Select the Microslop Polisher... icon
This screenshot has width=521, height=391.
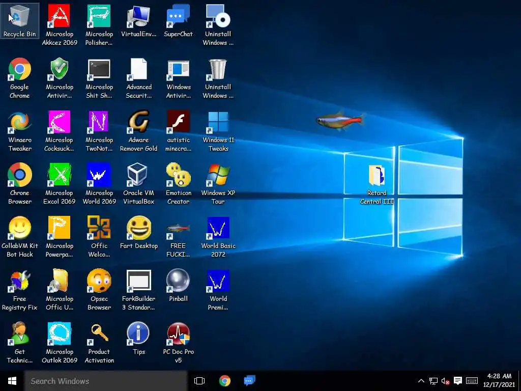click(99, 25)
